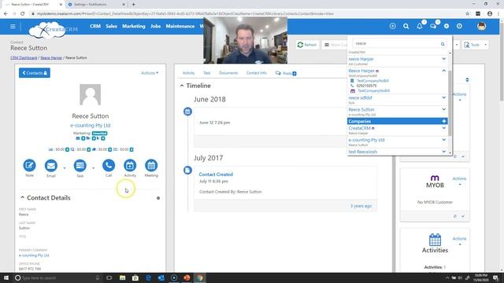504x283 pixels.
Task: Expand the e-counting Pty Ltd company result
Action: coord(444,140)
